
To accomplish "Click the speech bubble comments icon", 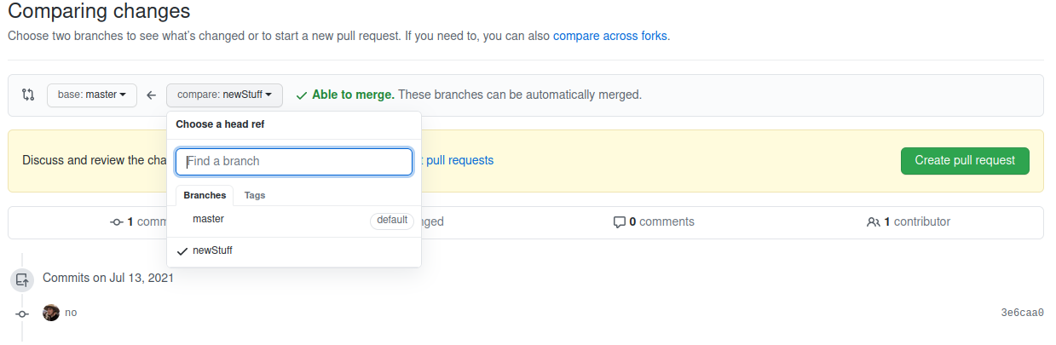I will [x=620, y=222].
